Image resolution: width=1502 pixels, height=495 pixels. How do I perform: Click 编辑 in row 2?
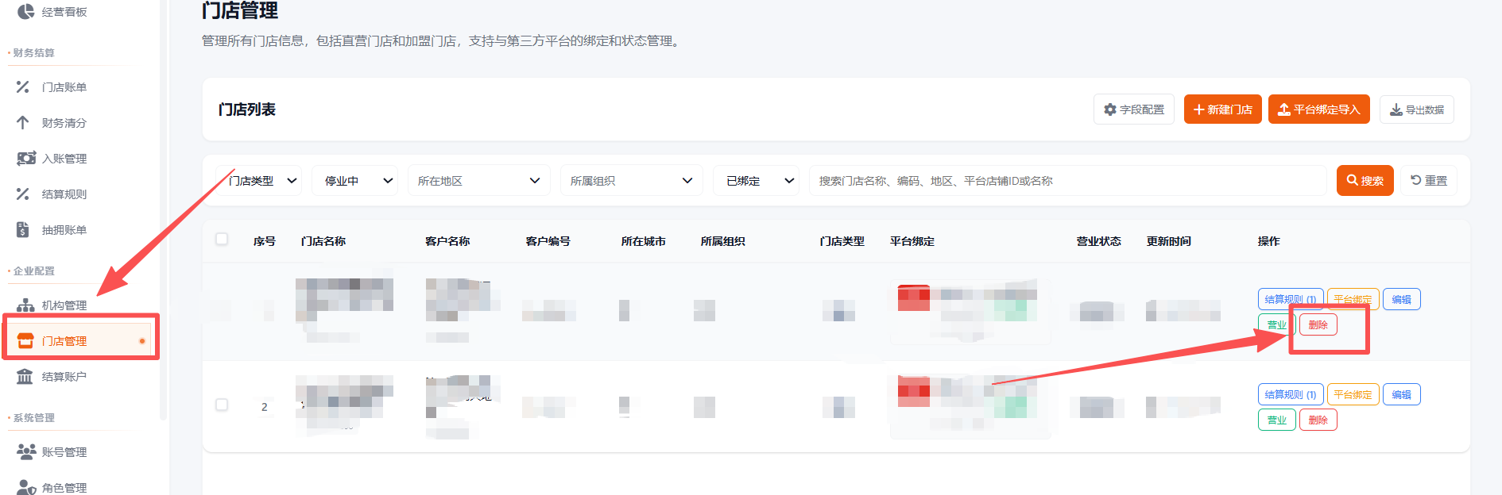pyautogui.click(x=1402, y=394)
